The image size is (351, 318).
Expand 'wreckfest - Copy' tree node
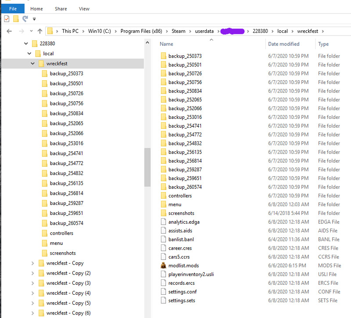32,263
